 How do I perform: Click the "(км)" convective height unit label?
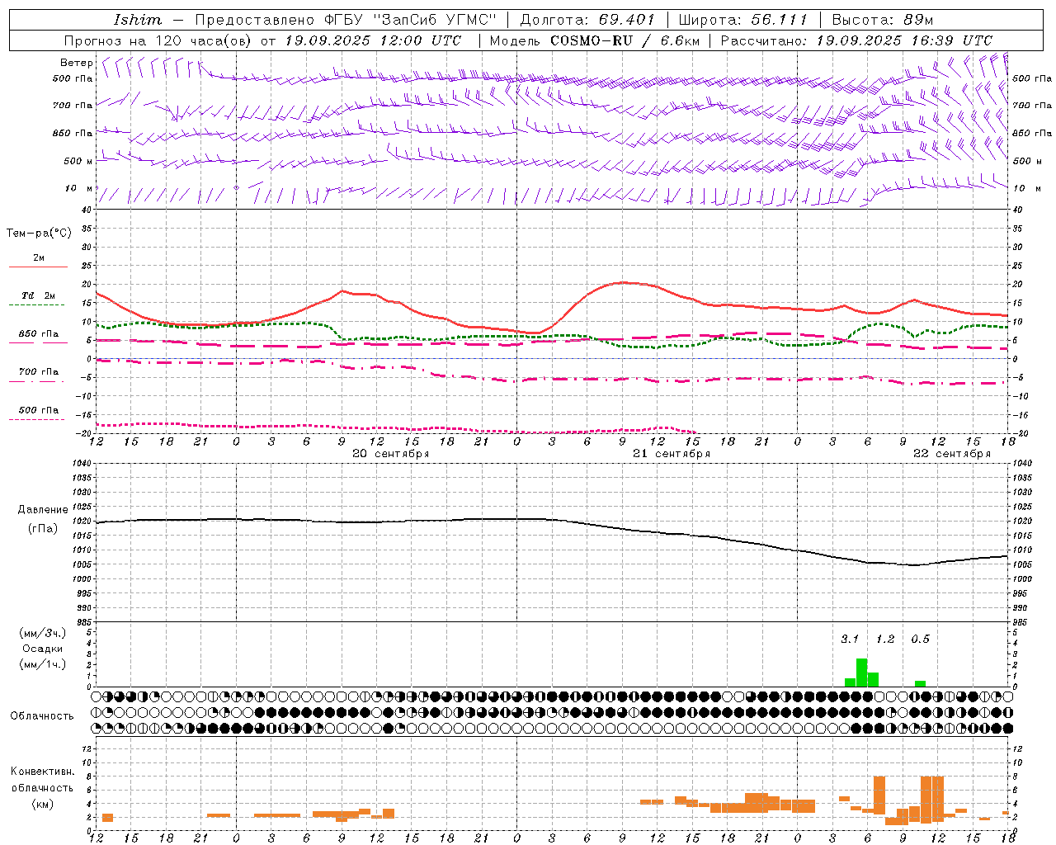[42, 803]
